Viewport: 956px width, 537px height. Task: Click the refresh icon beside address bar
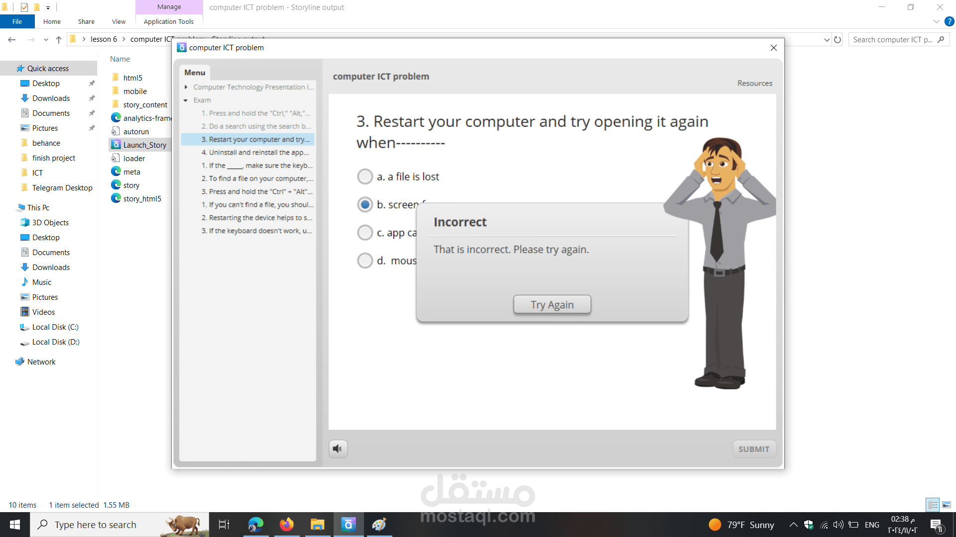pyautogui.click(x=837, y=40)
